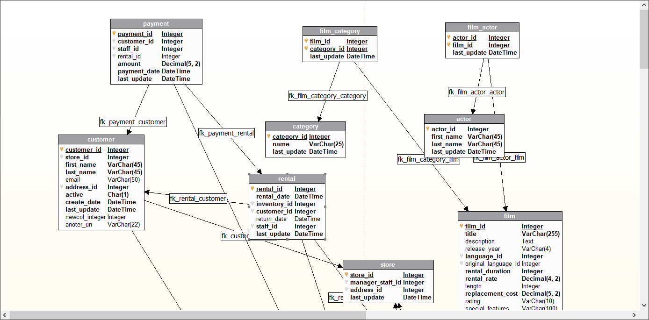Click the foreign key icon next to language_id
649x320 pixels.
pos(461,256)
